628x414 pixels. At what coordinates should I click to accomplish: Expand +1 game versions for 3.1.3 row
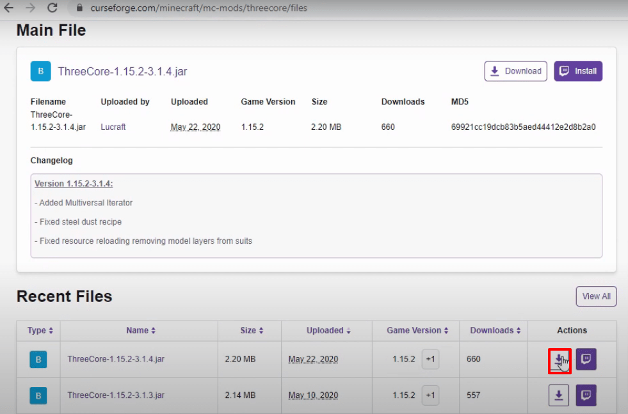(x=431, y=395)
